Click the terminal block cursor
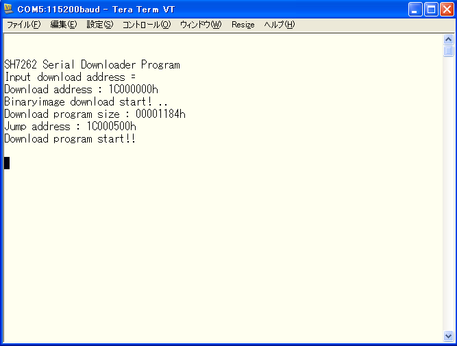The height and width of the screenshot is (346, 457). 7,163
